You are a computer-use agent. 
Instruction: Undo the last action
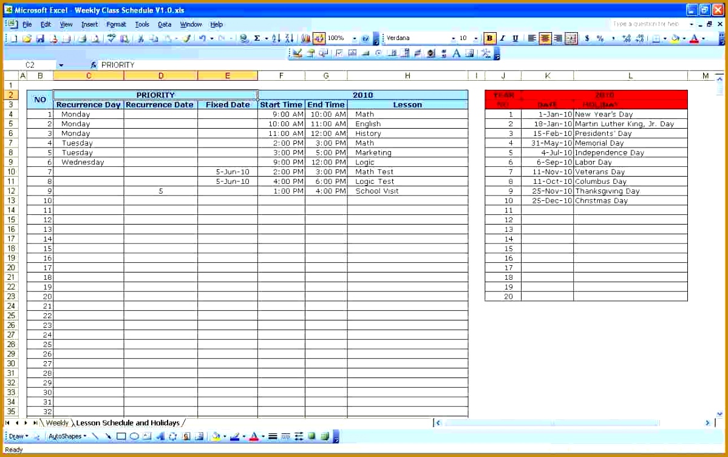click(x=202, y=38)
